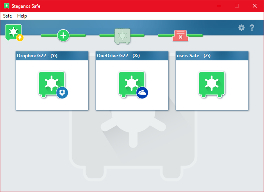Click the safe icon with lightning bolt
The height and width of the screenshot is (192, 264).
coord(14,32)
